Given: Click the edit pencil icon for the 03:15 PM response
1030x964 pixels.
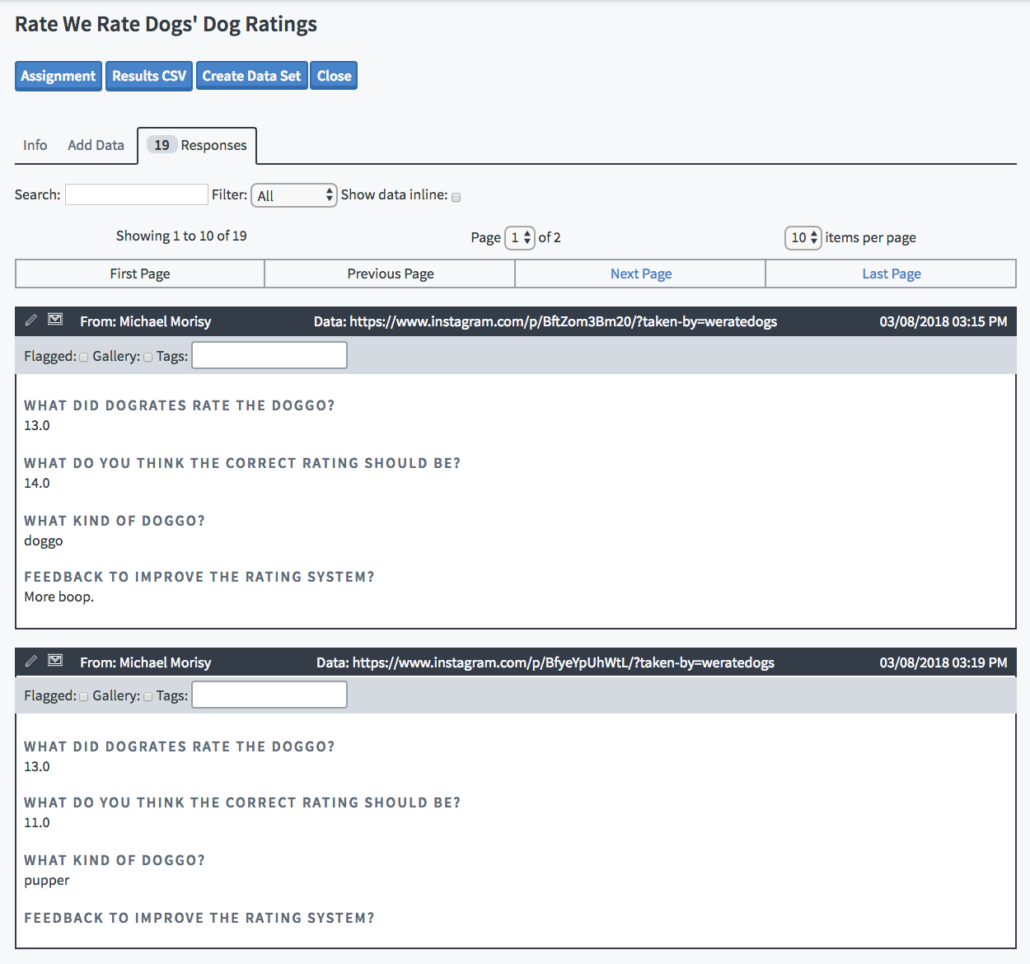Looking at the screenshot, I should coord(31,320).
